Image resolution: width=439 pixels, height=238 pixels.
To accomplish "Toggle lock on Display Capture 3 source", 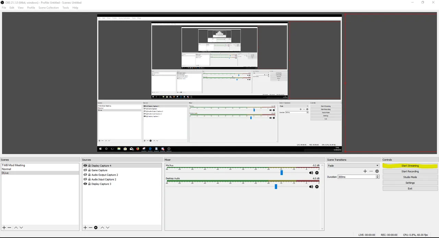I will 90,184.
